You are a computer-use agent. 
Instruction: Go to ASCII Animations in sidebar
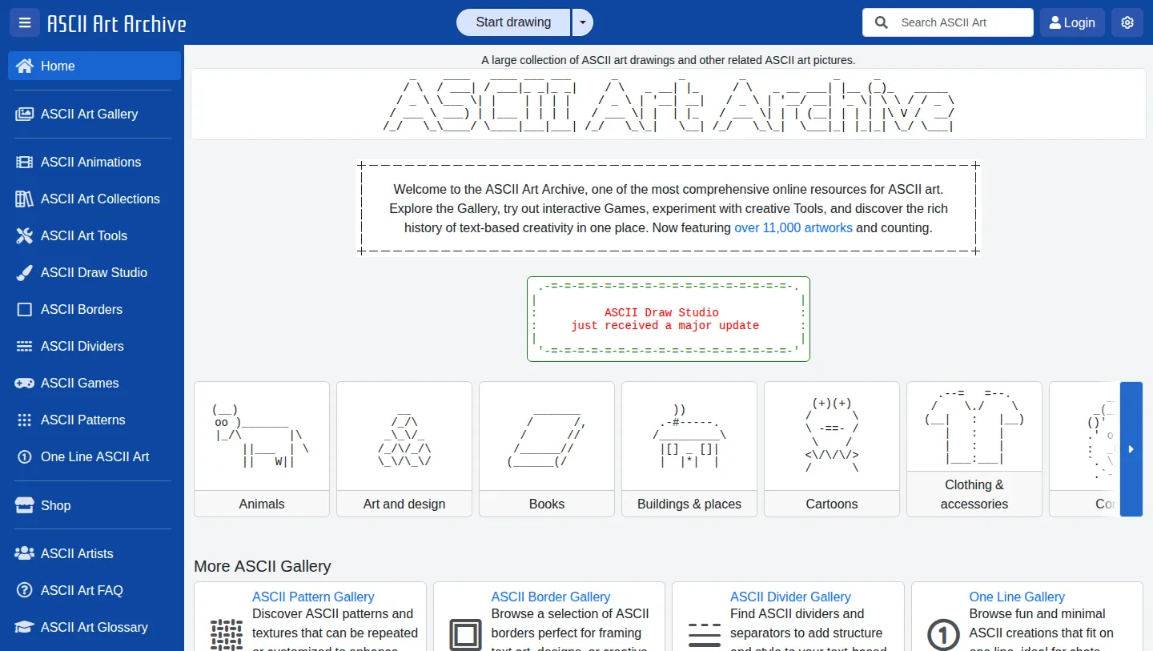click(94, 162)
